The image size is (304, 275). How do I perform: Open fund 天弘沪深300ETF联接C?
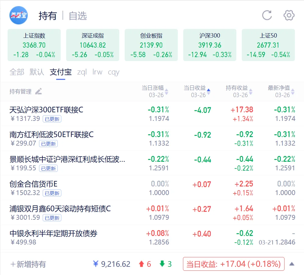(46, 110)
